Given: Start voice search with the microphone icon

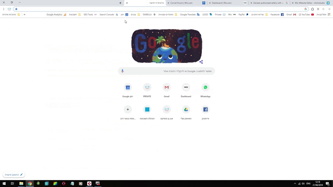Looking at the screenshot, I should pos(123,71).
